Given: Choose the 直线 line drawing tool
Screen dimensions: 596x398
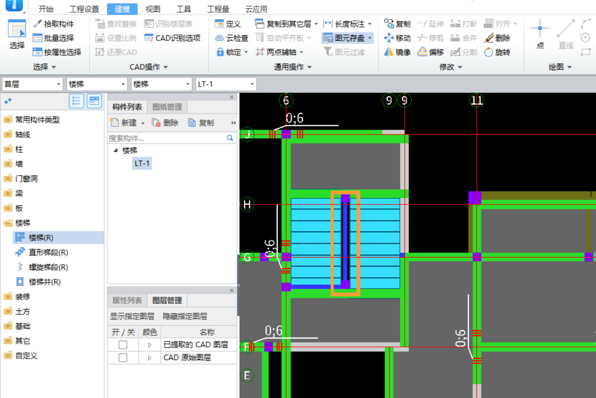Looking at the screenshot, I should pos(566,34).
